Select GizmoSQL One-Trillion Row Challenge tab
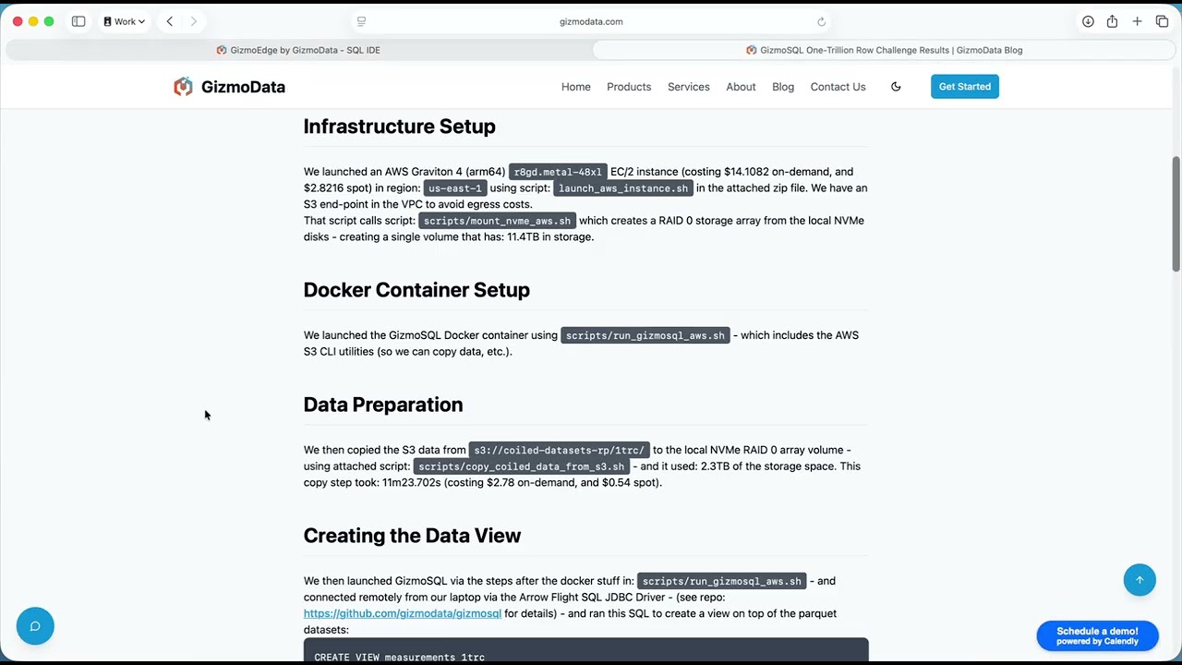The image size is (1182, 665). pyautogui.click(x=884, y=50)
